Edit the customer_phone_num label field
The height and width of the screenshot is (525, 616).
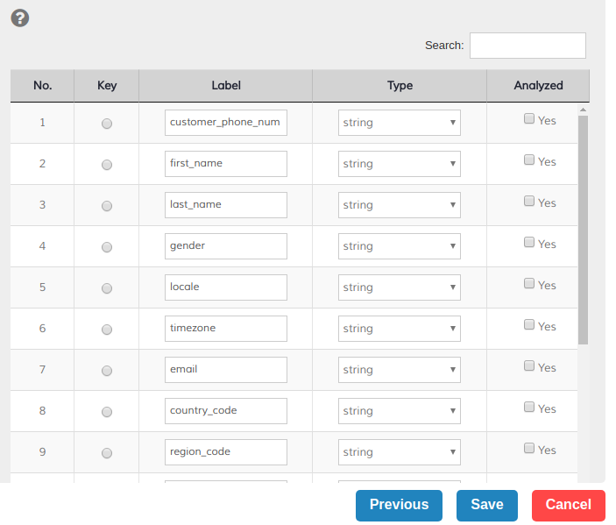click(226, 123)
